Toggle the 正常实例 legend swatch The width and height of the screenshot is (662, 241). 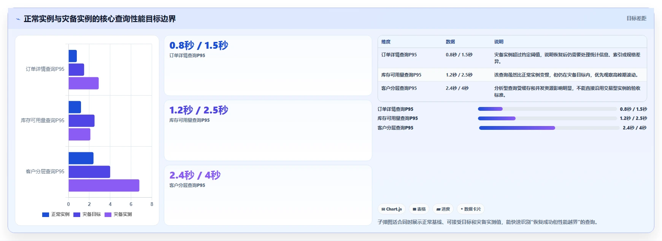tap(46, 215)
